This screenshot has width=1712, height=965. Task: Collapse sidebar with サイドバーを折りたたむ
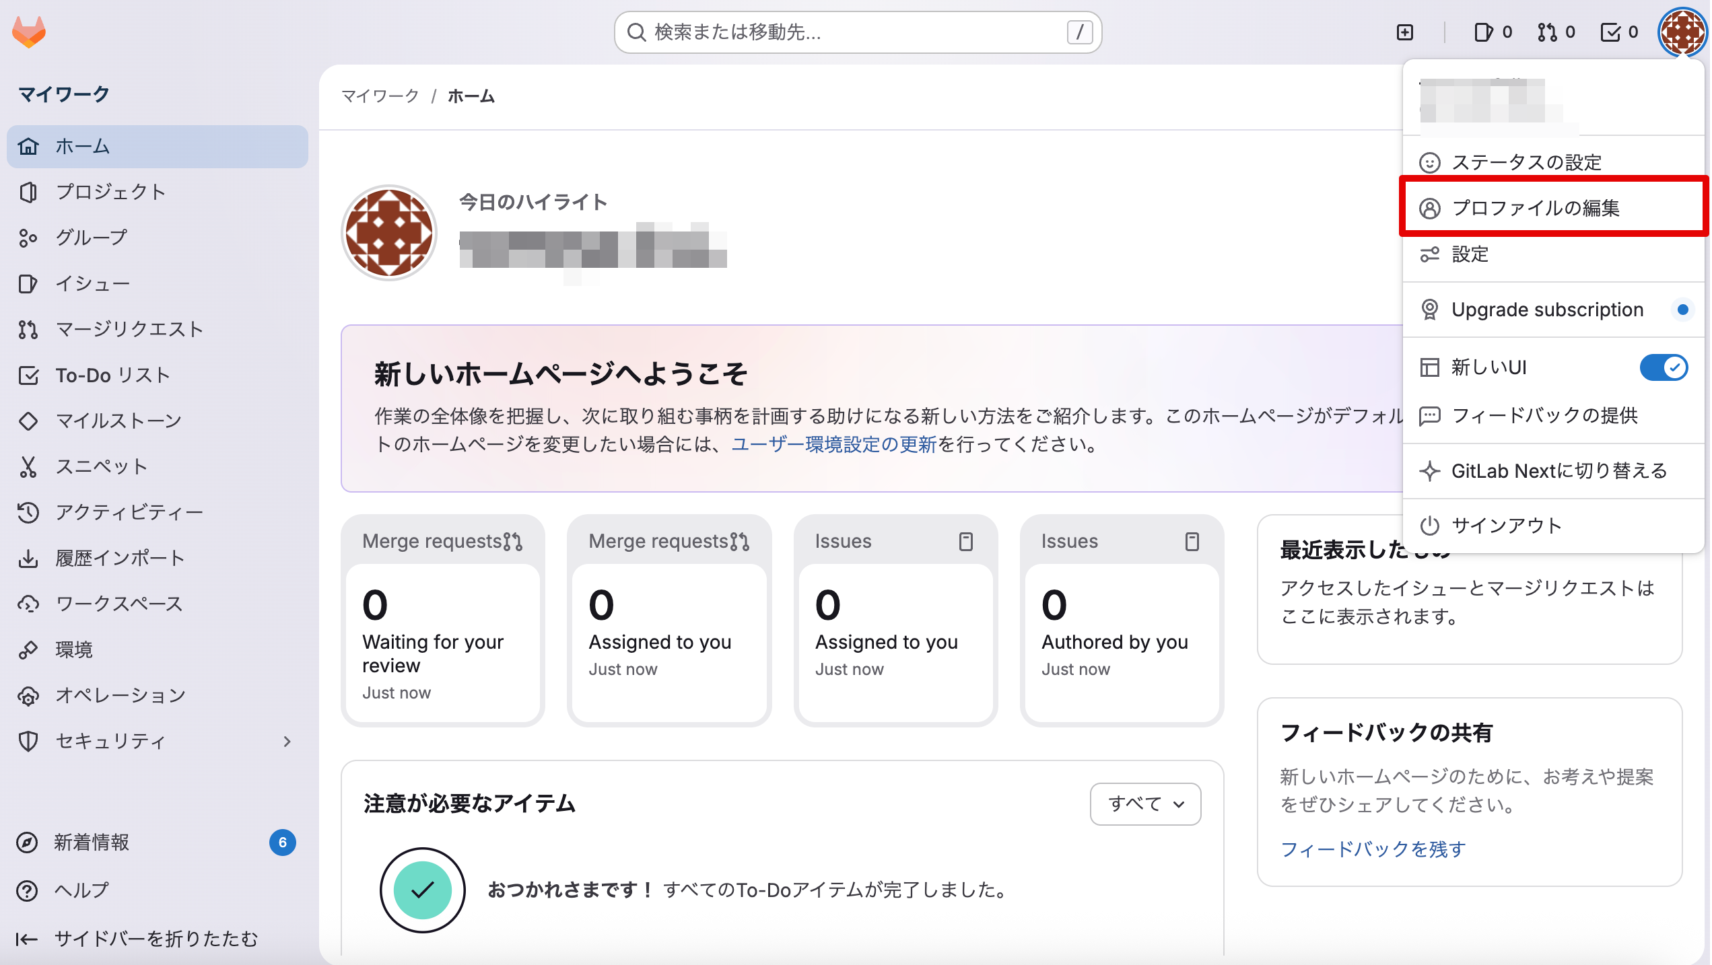(x=155, y=939)
